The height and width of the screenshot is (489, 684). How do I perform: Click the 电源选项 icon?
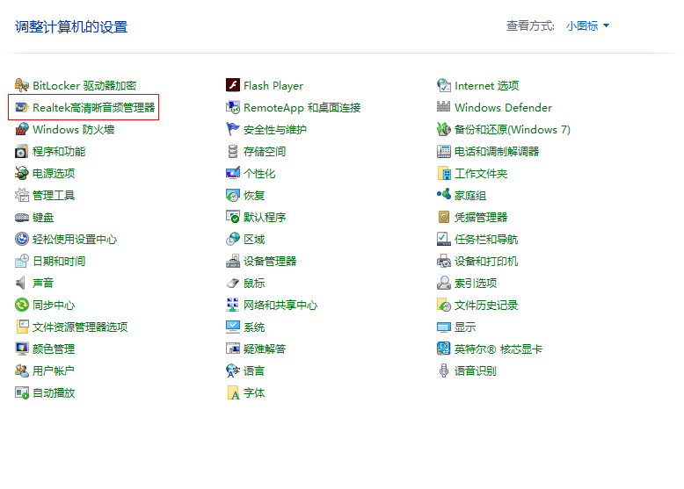pos(22,173)
